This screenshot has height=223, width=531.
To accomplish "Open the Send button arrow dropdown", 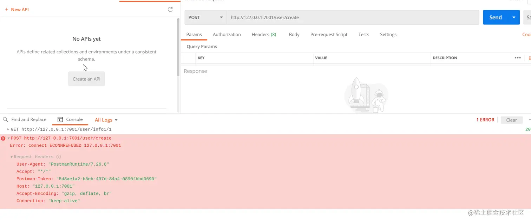I will click(x=514, y=18).
